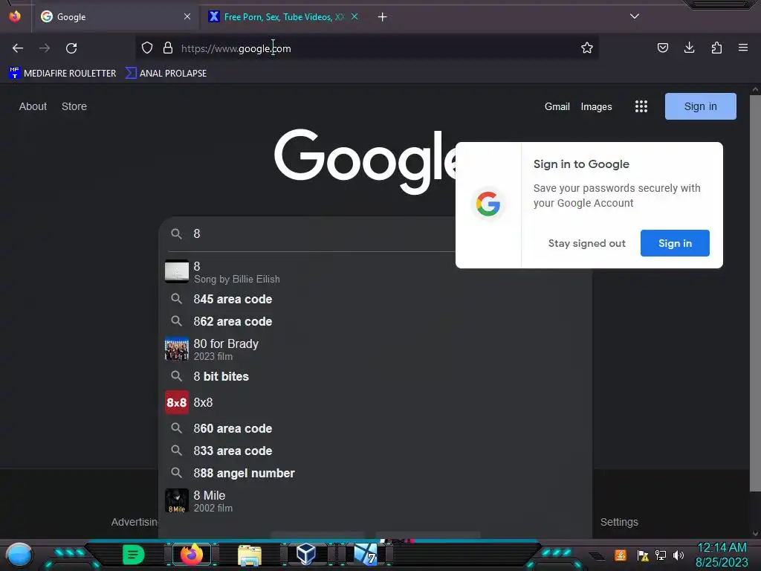
Task: Expand the list-all-tabs chevron
Action: coord(635,16)
